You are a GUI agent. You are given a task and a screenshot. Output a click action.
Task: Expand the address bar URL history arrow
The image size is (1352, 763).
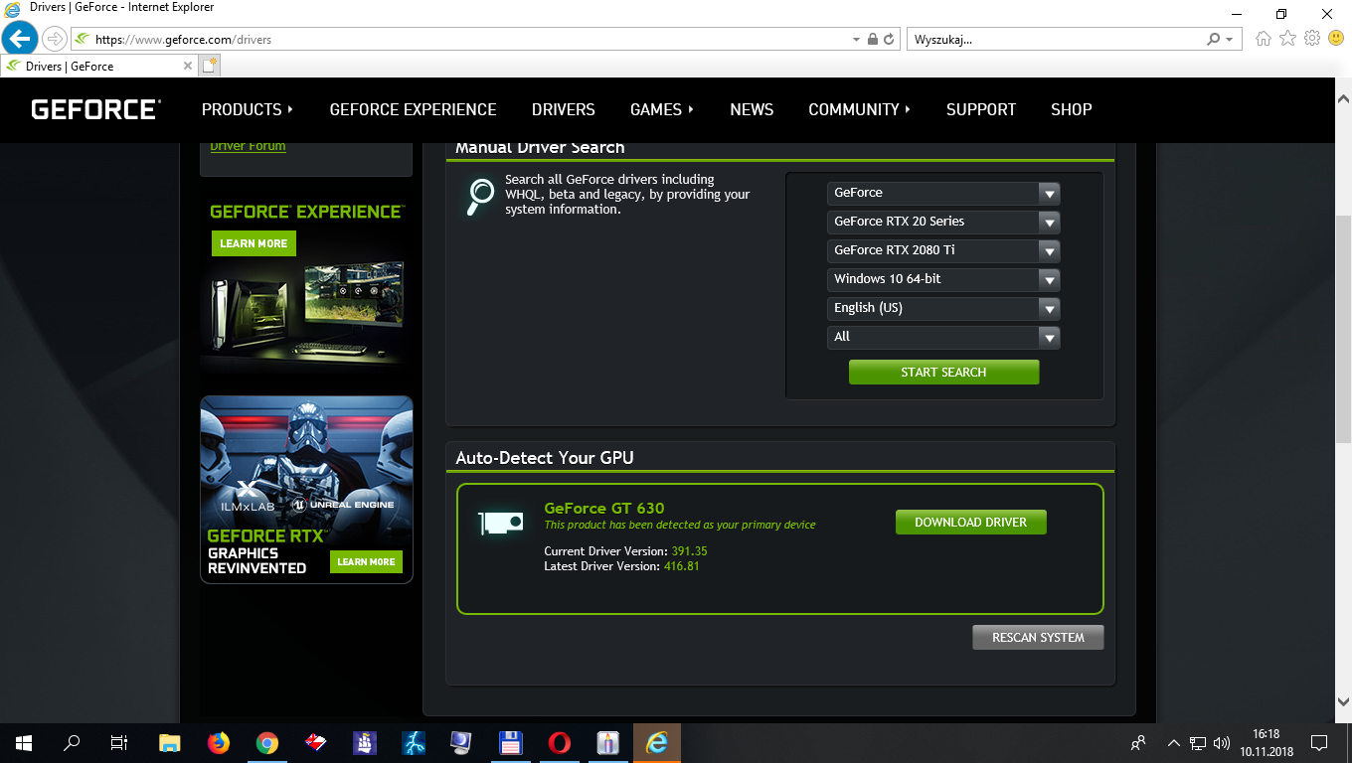click(856, 40)
